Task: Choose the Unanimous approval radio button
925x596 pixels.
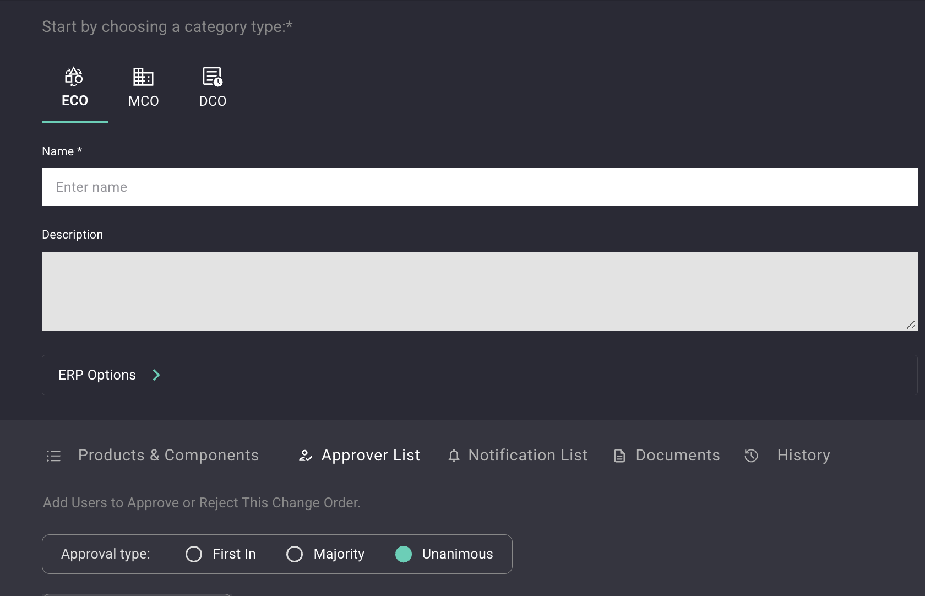Action: point(404,554)
